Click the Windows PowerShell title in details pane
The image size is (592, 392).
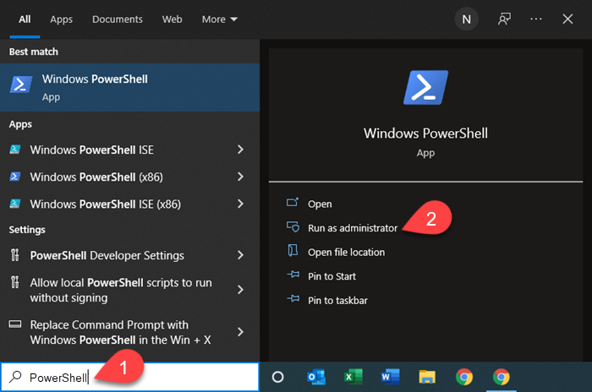pyautogui.click(x=425, y=133)
